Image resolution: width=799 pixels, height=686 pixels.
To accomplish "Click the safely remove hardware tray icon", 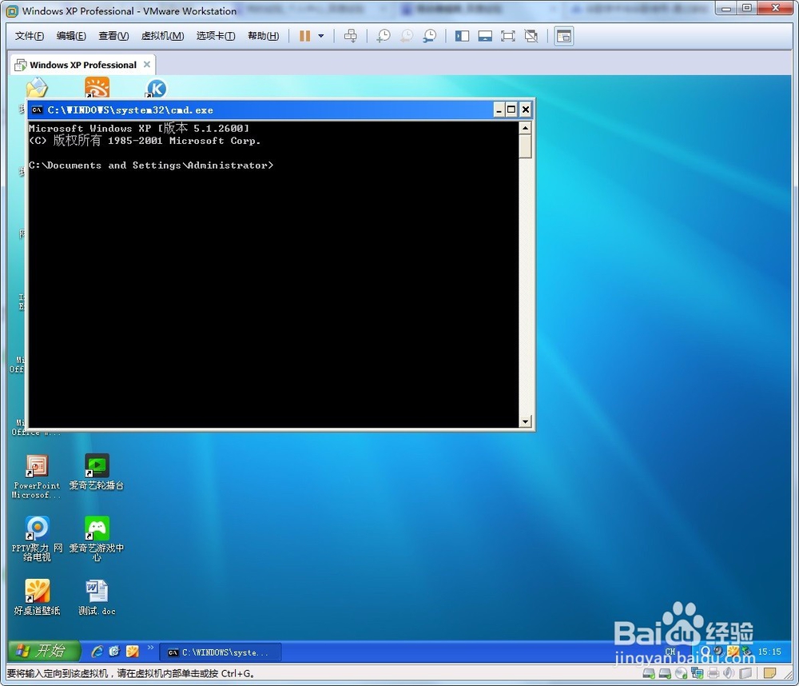I will click(746, 652).
